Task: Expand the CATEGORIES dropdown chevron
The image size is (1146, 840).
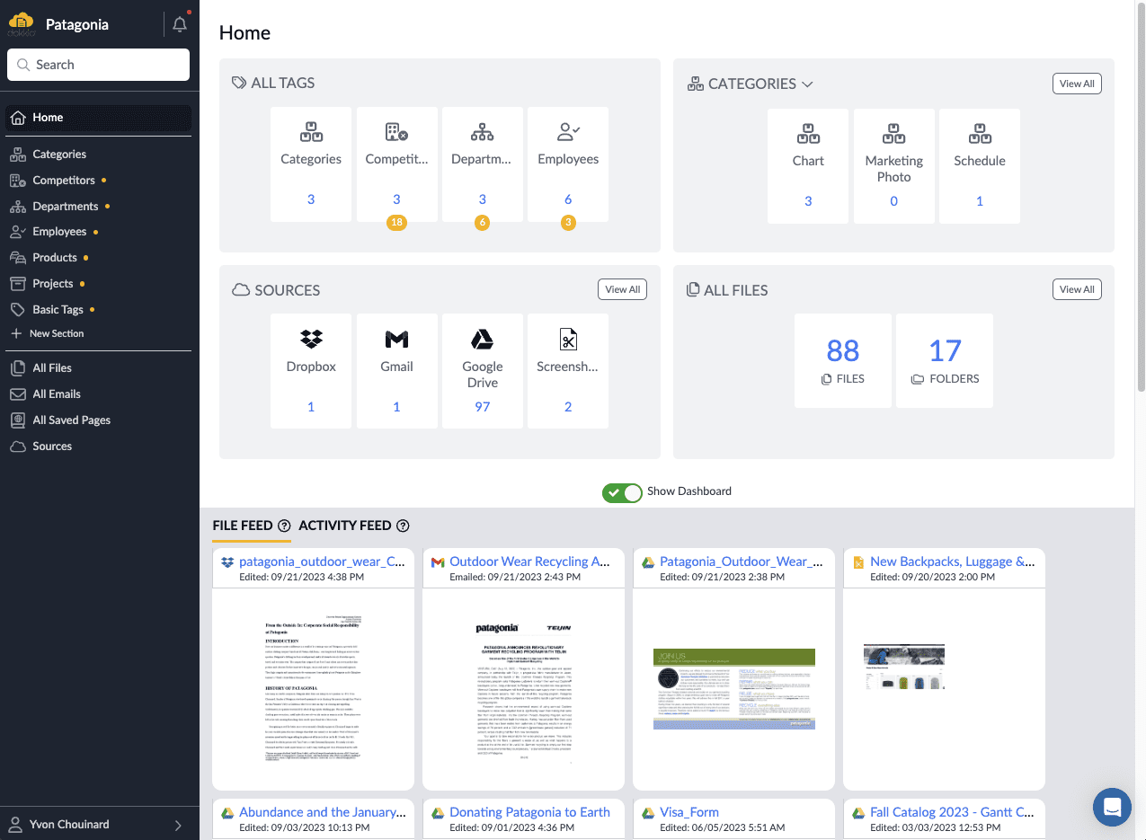Action: pyautogui.click(x=807, y=84)
